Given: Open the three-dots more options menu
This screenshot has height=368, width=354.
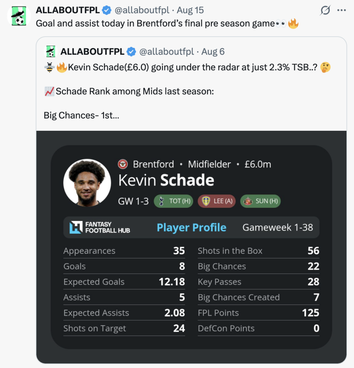Looking at the screenshot, I should pos(341,10).
